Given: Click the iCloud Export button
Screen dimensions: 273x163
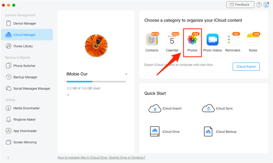Looking at the screenshot, I should (x=246, y=67).
